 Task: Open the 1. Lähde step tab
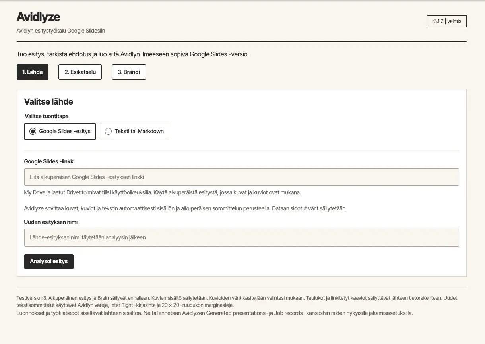[33, 72]
